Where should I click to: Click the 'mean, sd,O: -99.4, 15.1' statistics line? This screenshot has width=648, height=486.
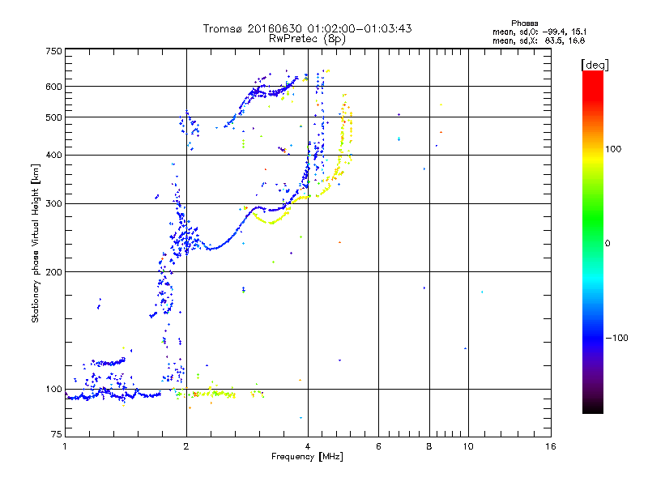click(539, 32)
